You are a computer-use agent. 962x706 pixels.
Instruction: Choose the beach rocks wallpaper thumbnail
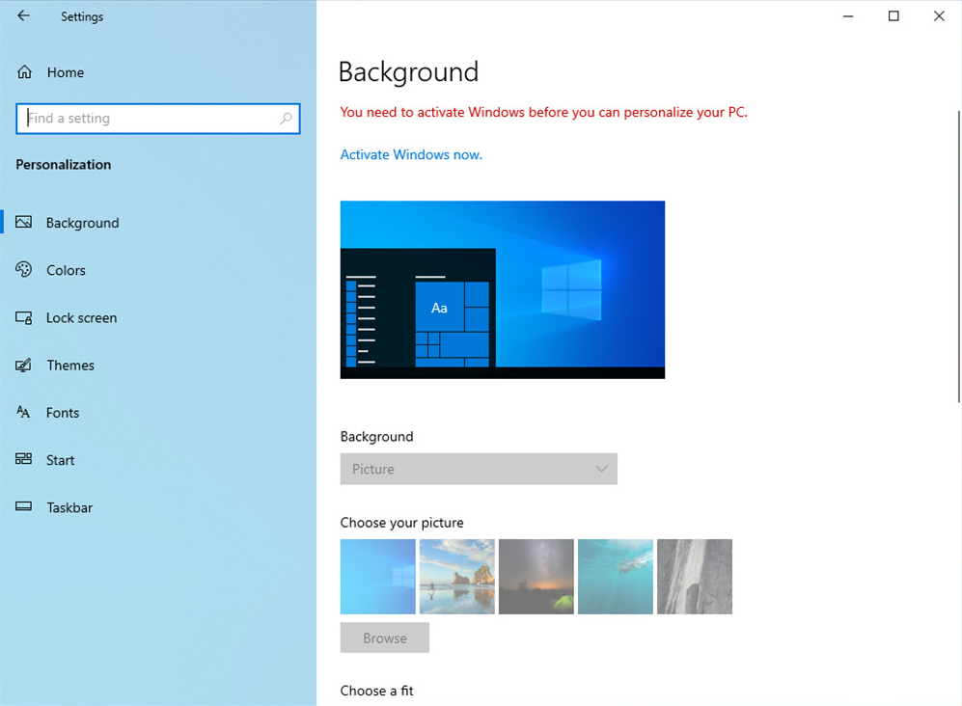coord(457,577)
